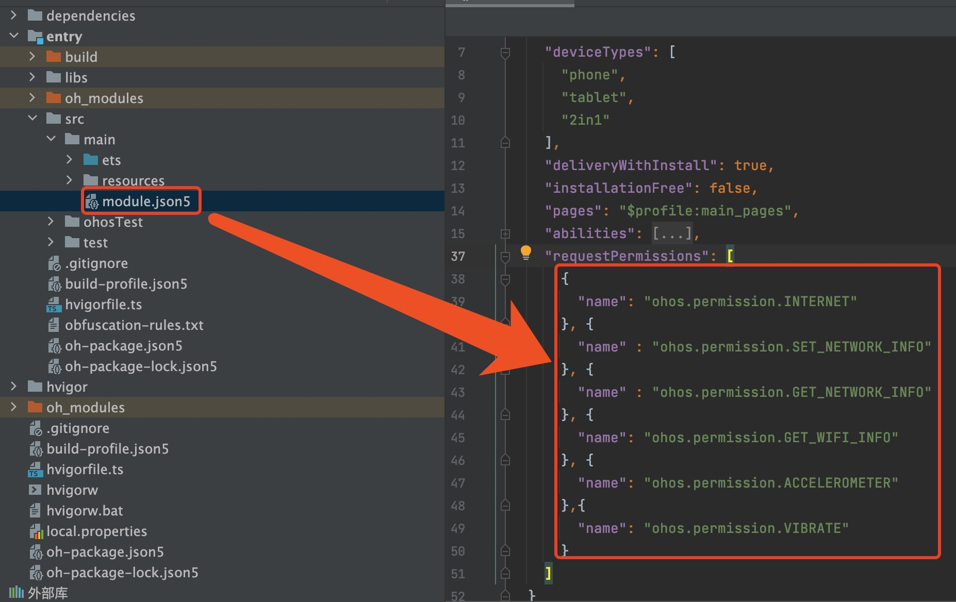Click the "ohos.permission.INTERNET" string
This screenshot has height=602, width=956.
[x=750, y=302]
